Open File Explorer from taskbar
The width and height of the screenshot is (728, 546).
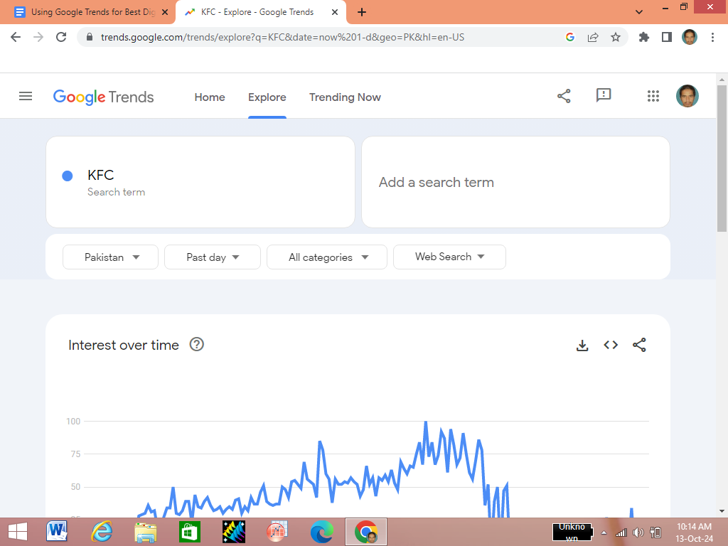[x=145, y=532]
